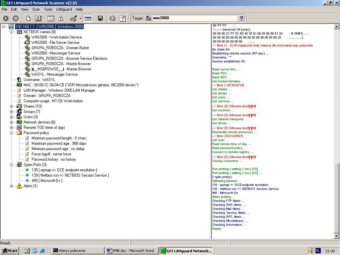The width and height of the screenshot is (340, 255).
Task: Click the blue question mark next to Target
Action: [x=241, y=18]
